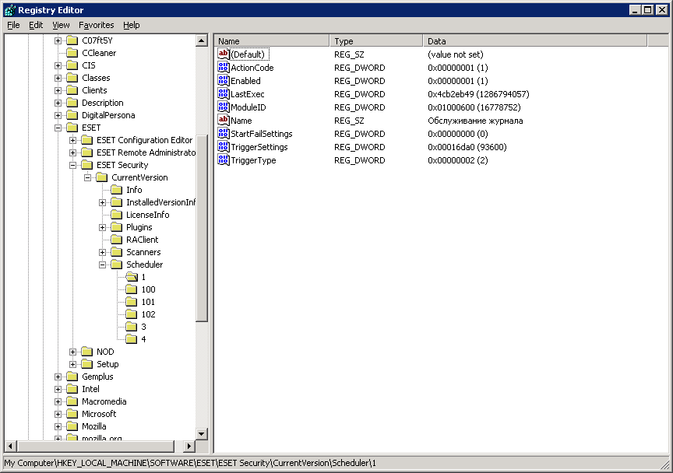673x473 pixels.
Task: Expand the NOD key
Action: coord(72,352)
